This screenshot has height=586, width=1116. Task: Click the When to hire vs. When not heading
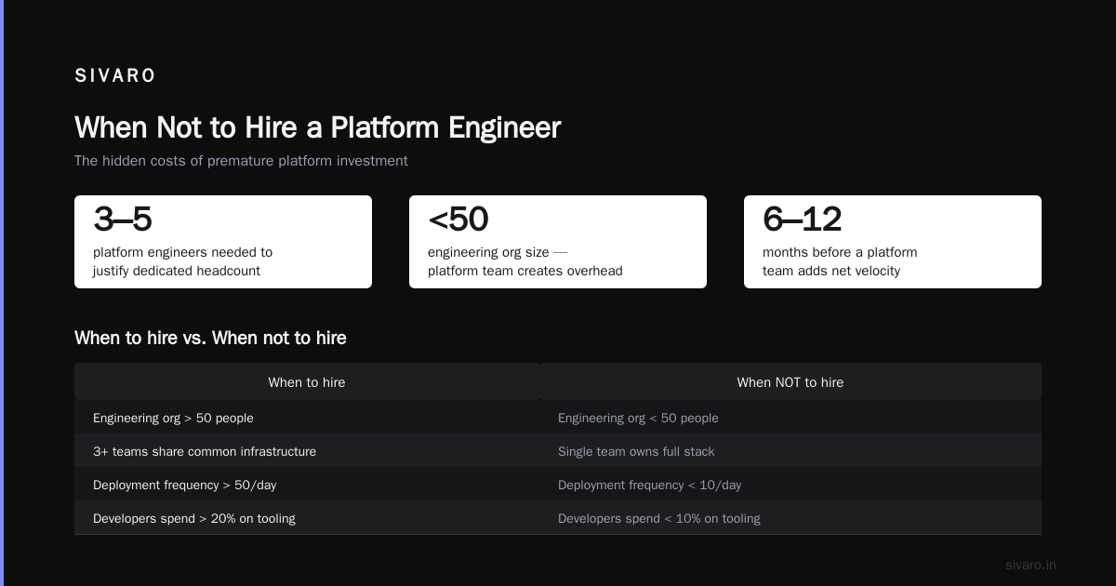click(210, 338)
